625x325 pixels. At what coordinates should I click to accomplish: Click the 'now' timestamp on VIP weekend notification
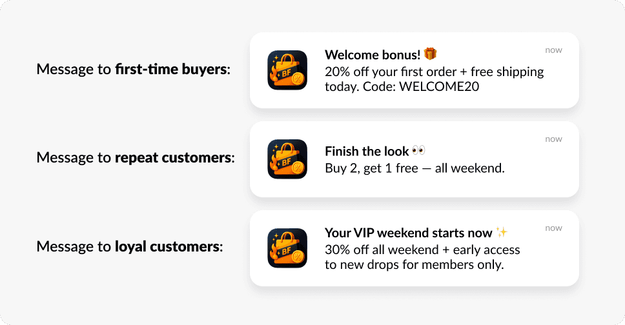coord(553,228)
